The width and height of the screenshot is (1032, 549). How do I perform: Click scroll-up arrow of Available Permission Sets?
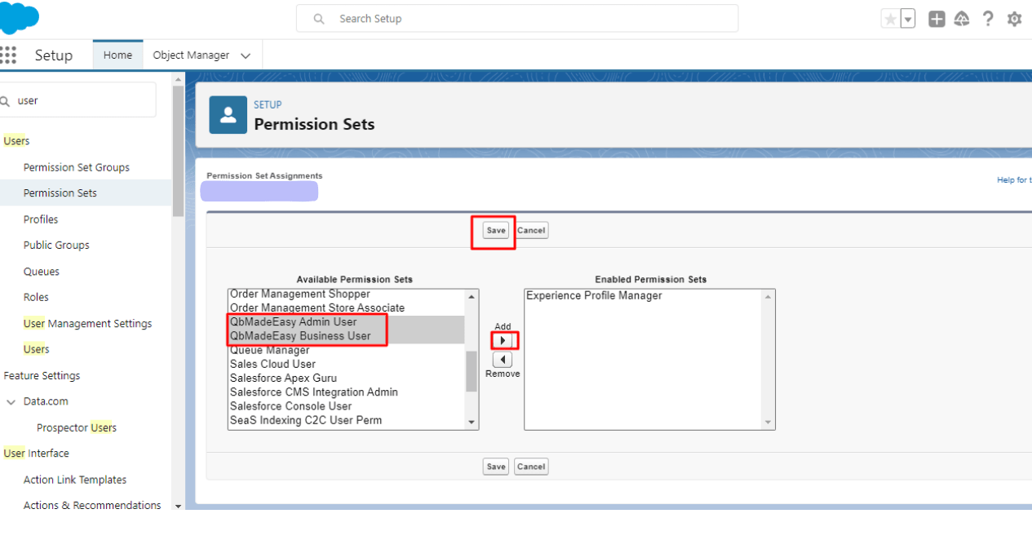(x=471, y=296)
